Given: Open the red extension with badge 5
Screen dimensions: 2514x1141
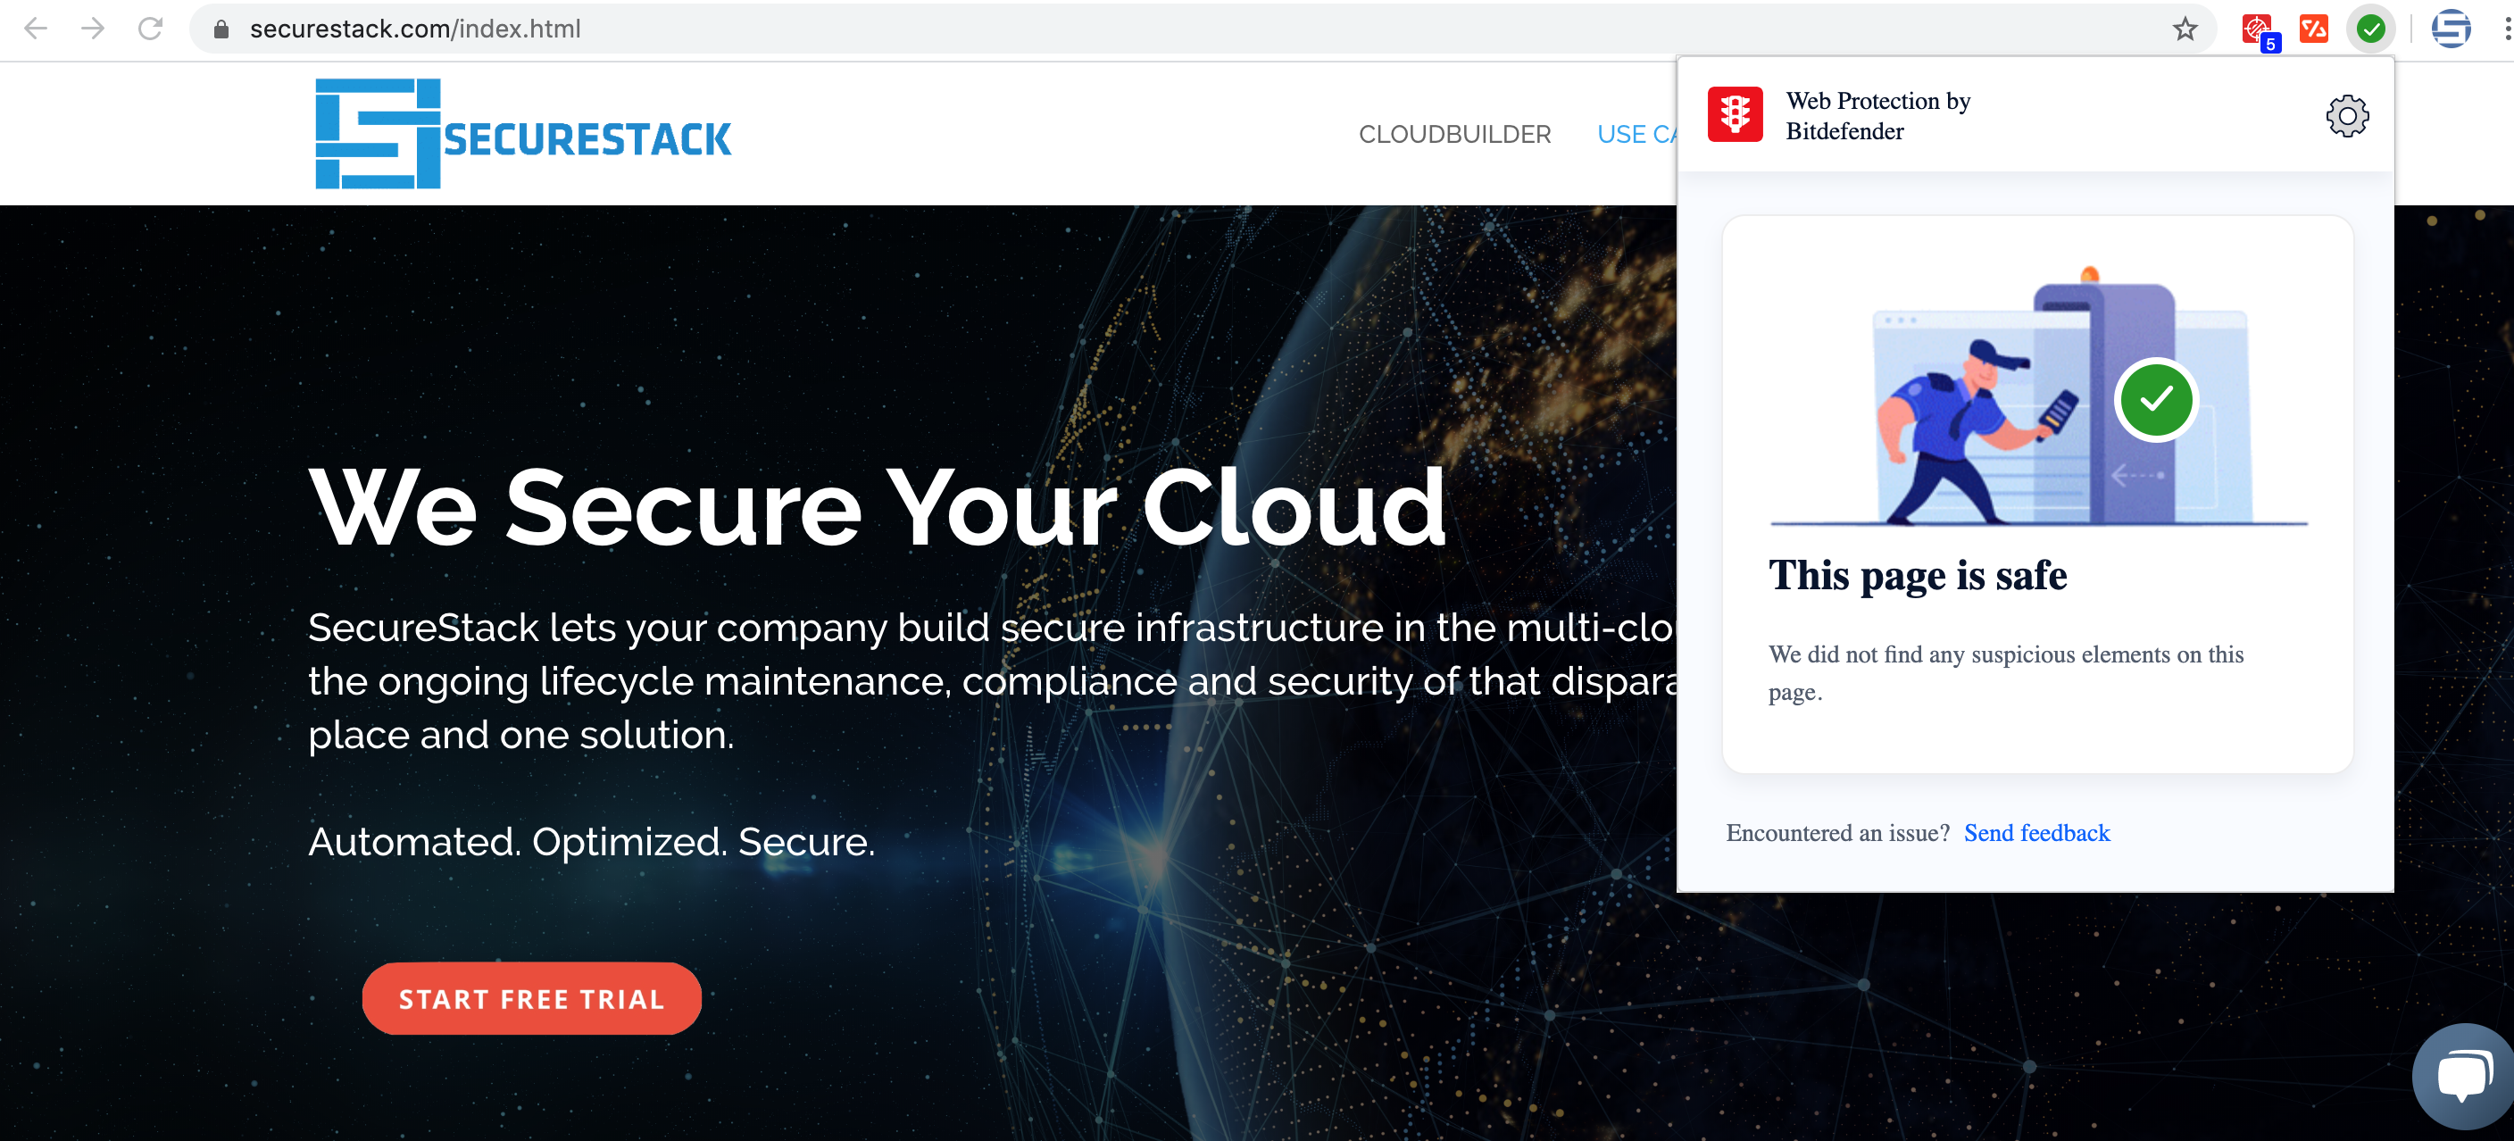Looking at the screenshot, I should [2259, 30].
